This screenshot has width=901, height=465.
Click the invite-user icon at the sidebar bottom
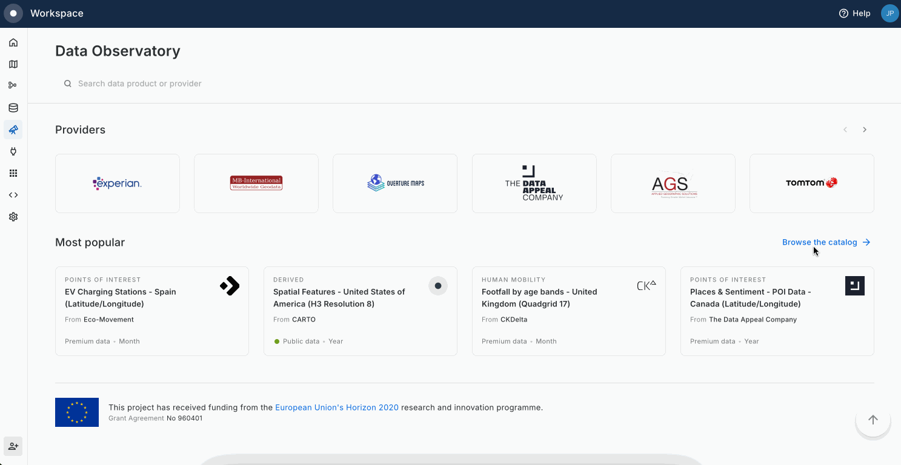pos(13,446)
